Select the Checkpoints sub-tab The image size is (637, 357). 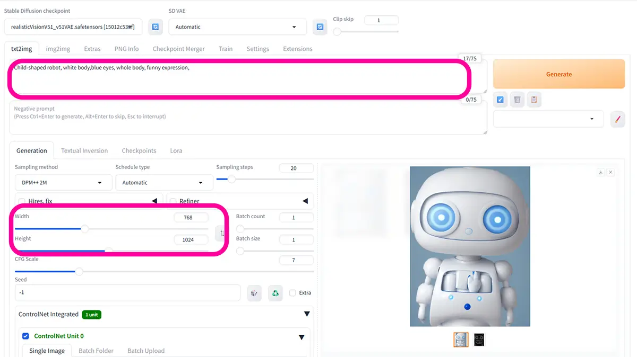point(139,150)
